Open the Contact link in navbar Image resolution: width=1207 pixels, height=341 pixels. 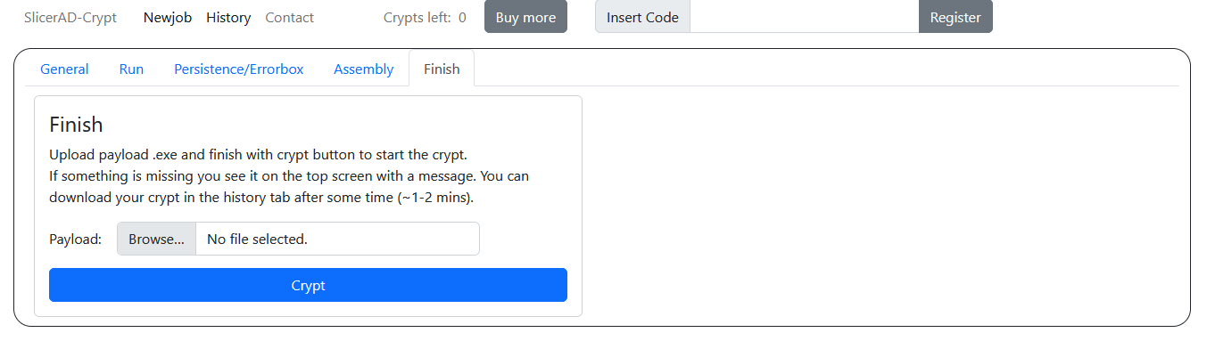(x=290, y=17)
